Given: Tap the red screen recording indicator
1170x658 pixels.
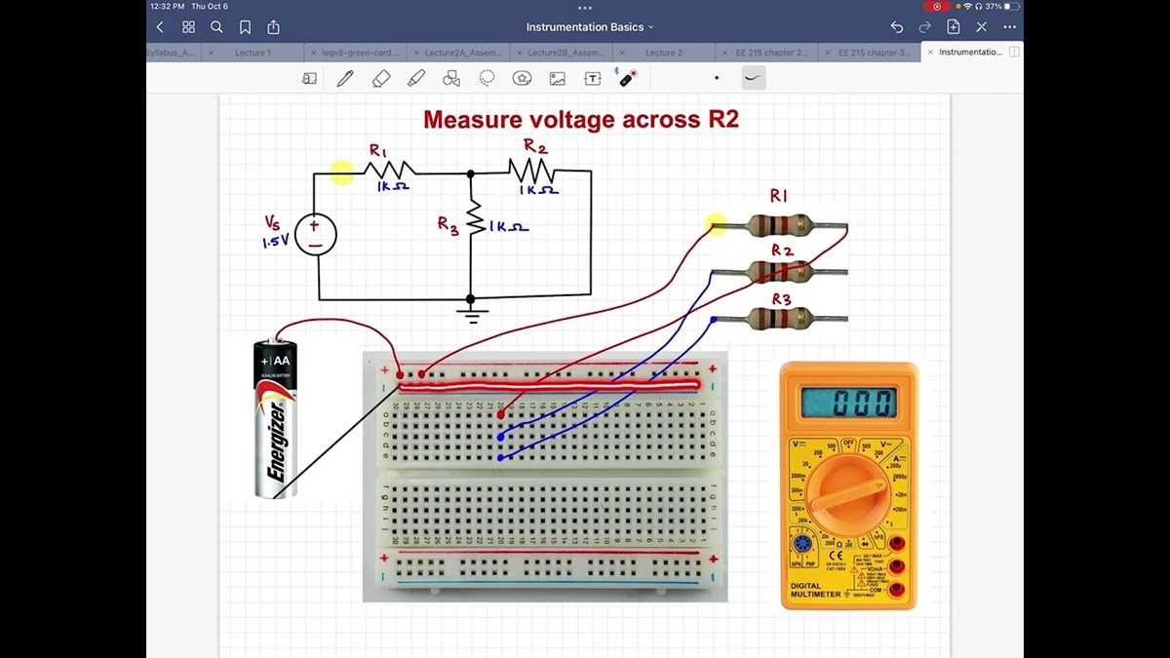Looking at the screenshot, I should click(x=936, y=6).
